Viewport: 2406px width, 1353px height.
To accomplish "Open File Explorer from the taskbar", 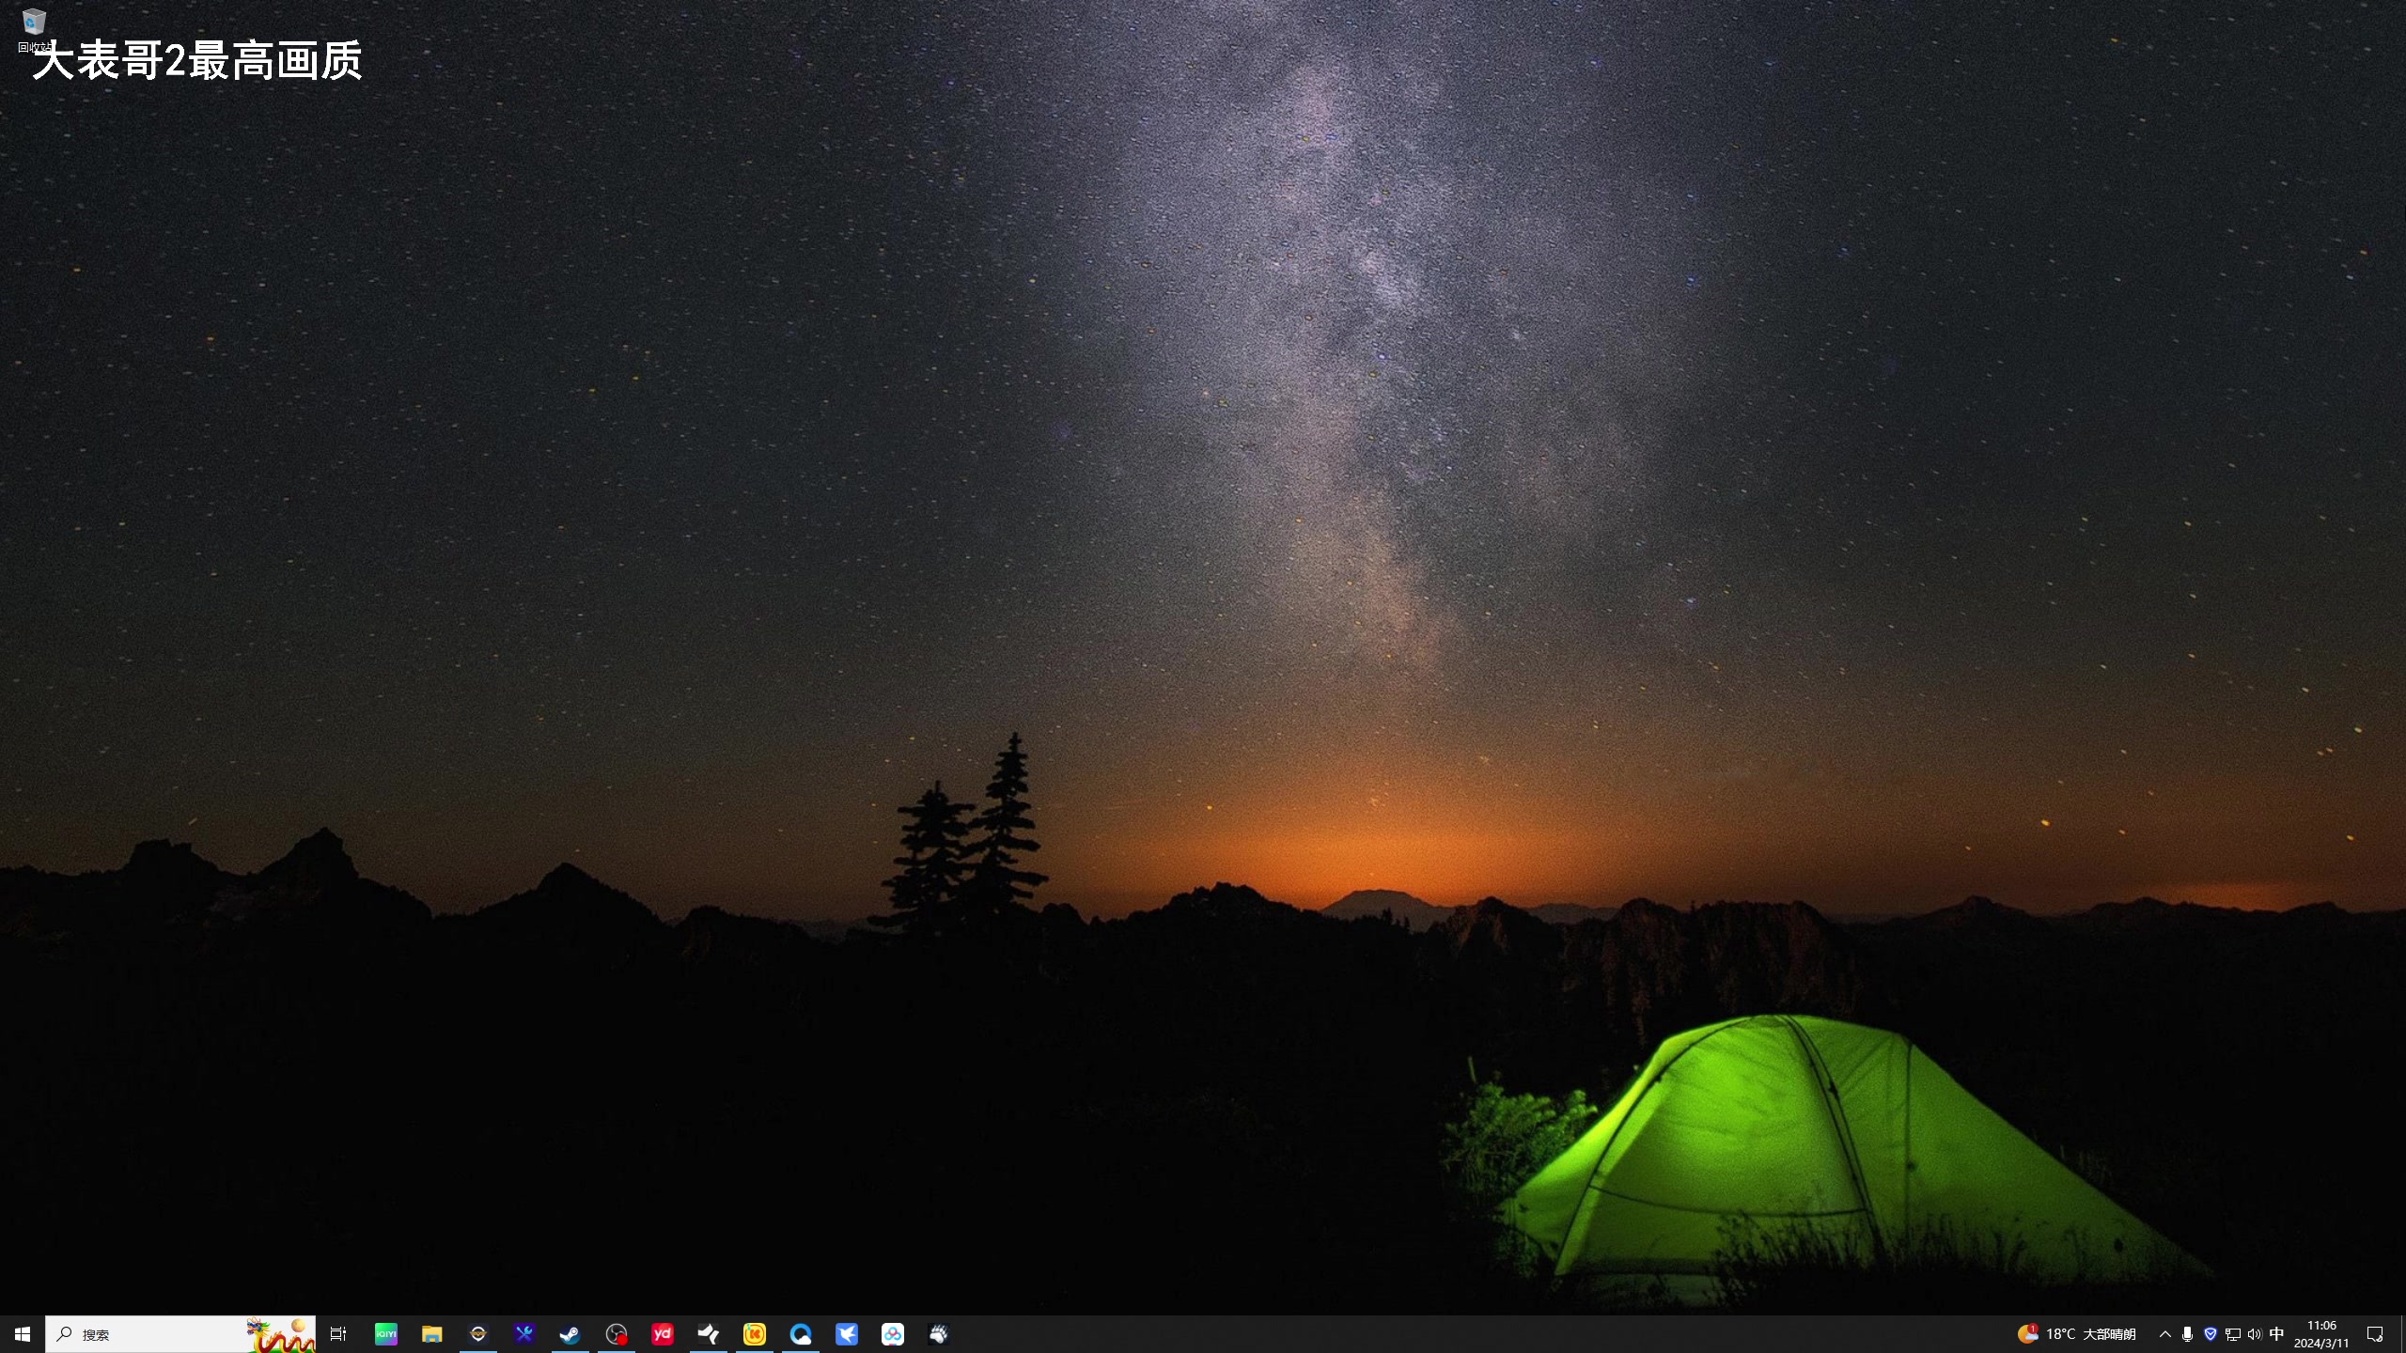I will (x=431, y=1334).
